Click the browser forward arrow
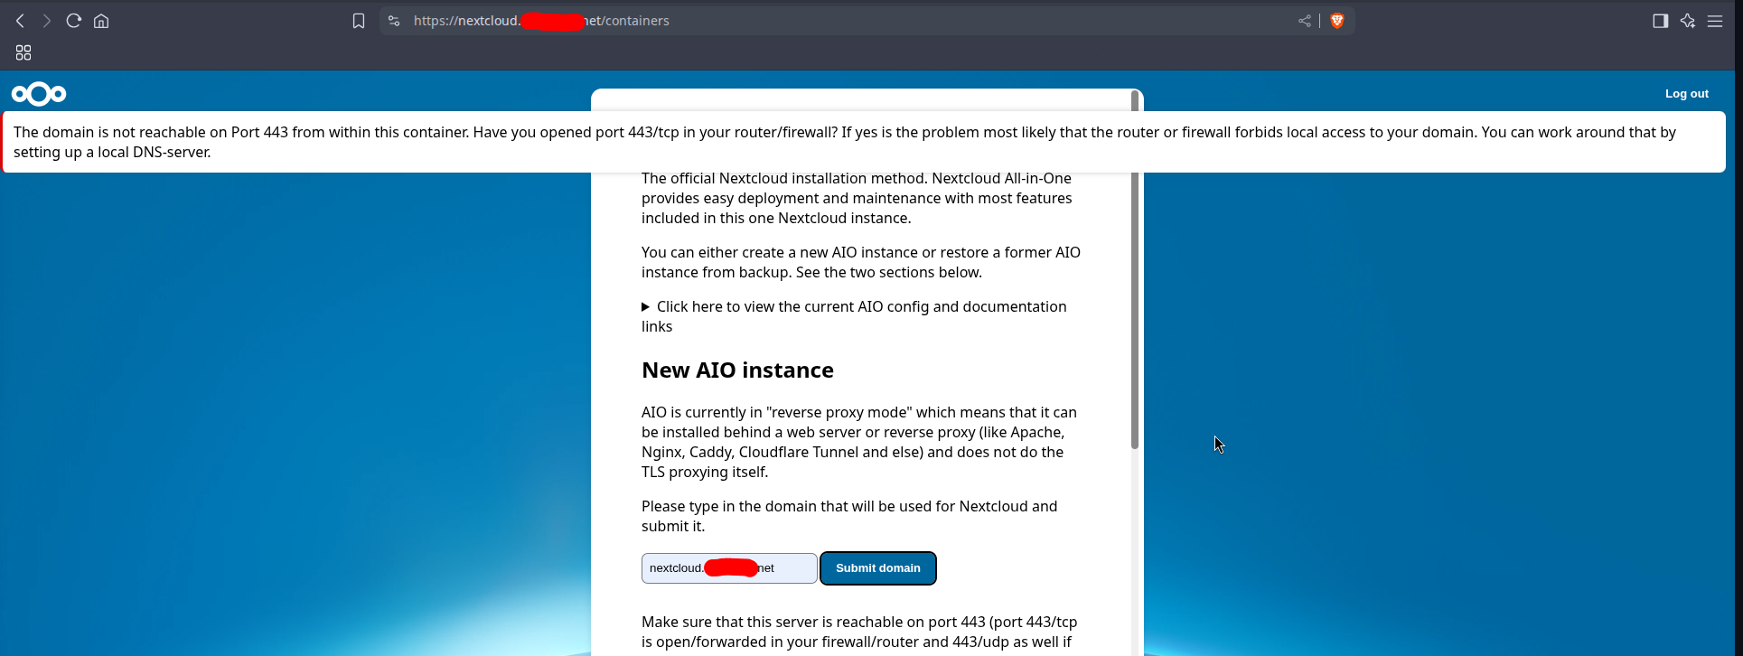Viewport: 1743px width, 656px height. click(46, 21)
